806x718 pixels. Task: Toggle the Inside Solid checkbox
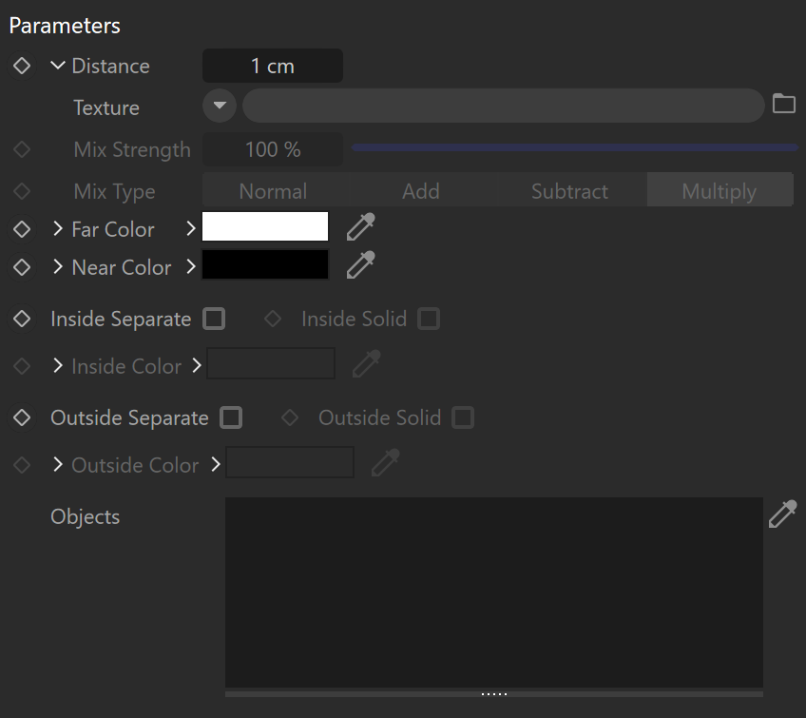(429, 319)
